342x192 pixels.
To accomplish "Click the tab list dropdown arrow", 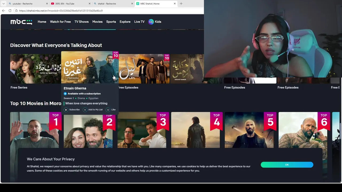I will [x=3, y=4].
